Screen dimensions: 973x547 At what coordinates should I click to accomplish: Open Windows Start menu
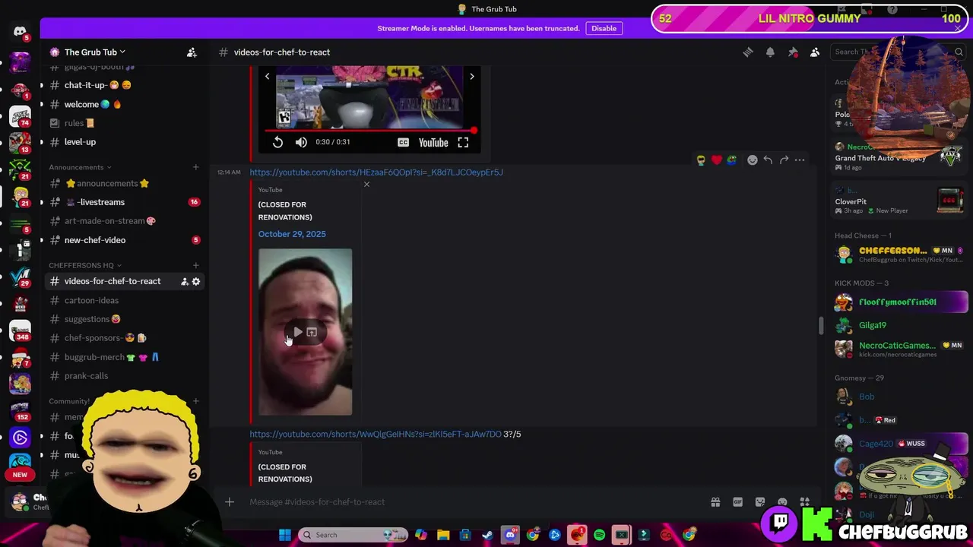pyautogui.click(x=284, y=535)
